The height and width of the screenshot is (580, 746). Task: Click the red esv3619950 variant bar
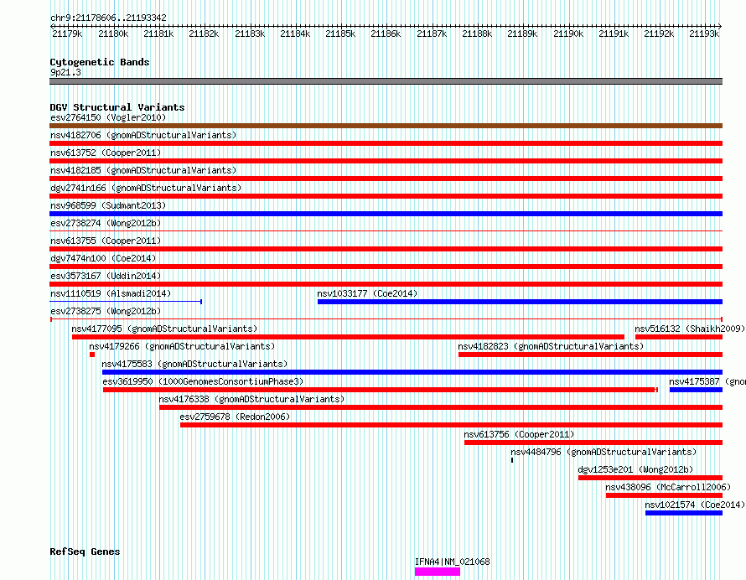click(381, 390)
